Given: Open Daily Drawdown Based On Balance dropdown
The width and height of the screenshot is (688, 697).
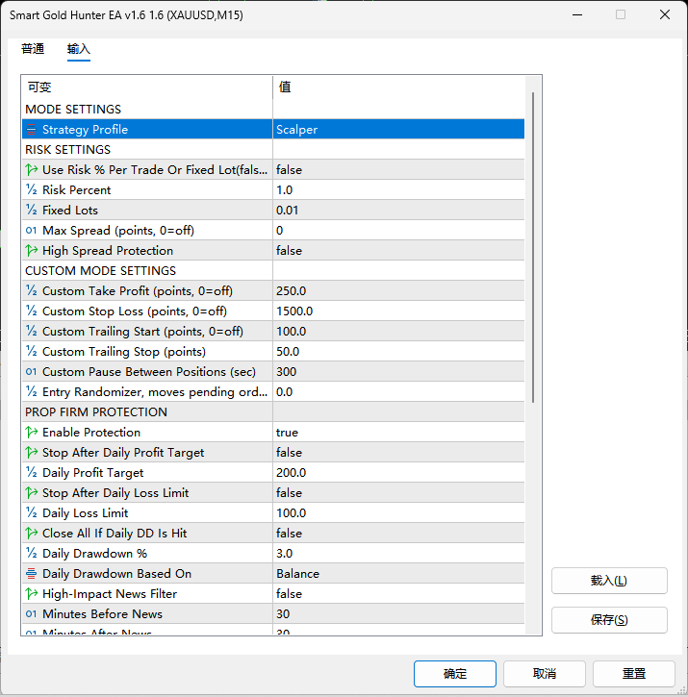Looking at the screenshot, I should point(398,573).
